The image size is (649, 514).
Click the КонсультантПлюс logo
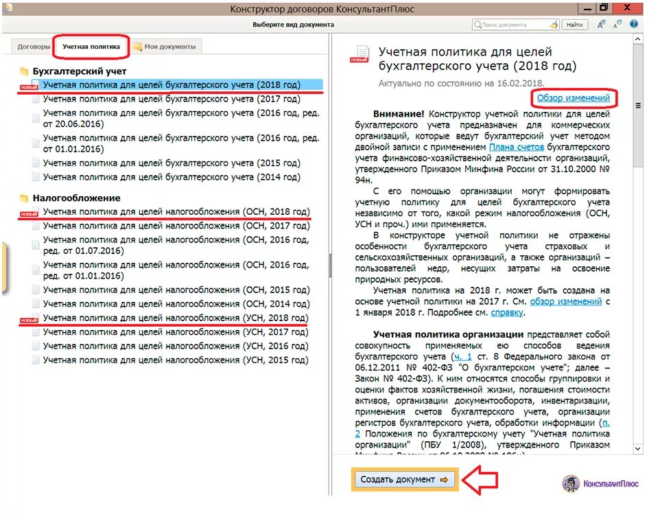click(600, 484)
